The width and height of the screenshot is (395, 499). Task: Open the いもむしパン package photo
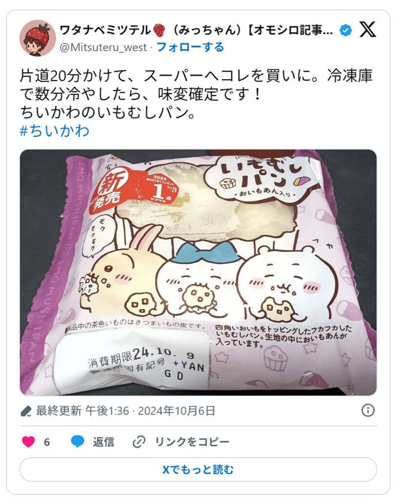coord(198,272)
